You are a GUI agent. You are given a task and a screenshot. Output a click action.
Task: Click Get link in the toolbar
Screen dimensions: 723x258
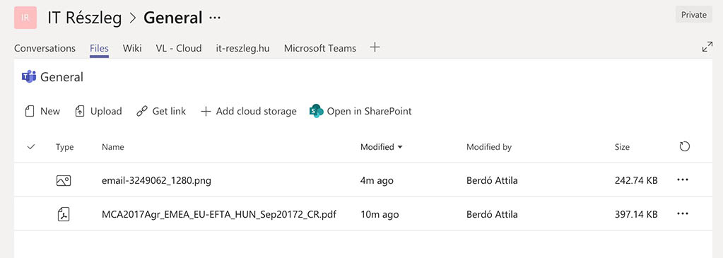point(161,111)
